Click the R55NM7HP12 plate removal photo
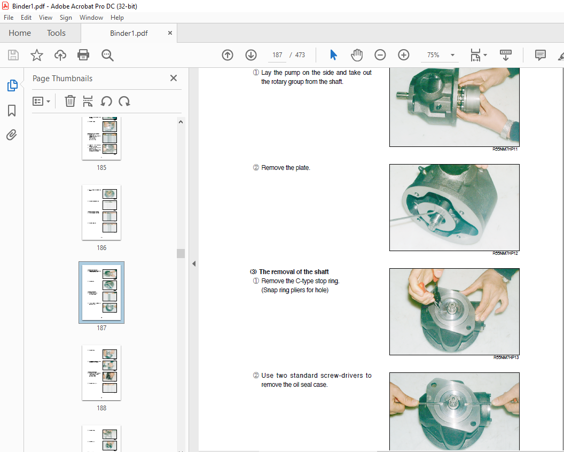The width and height of the screenshot is (564, 452). click(x=455, y=208)
